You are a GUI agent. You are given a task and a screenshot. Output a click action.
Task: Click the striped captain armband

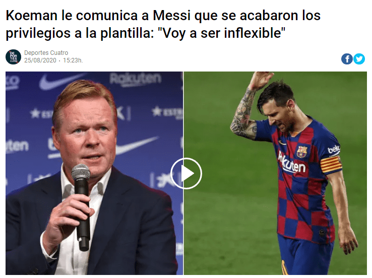click(x=331, y=164)
